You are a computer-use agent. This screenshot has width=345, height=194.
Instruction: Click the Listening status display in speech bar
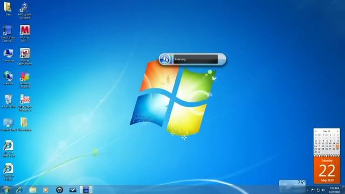pos(196,59)
